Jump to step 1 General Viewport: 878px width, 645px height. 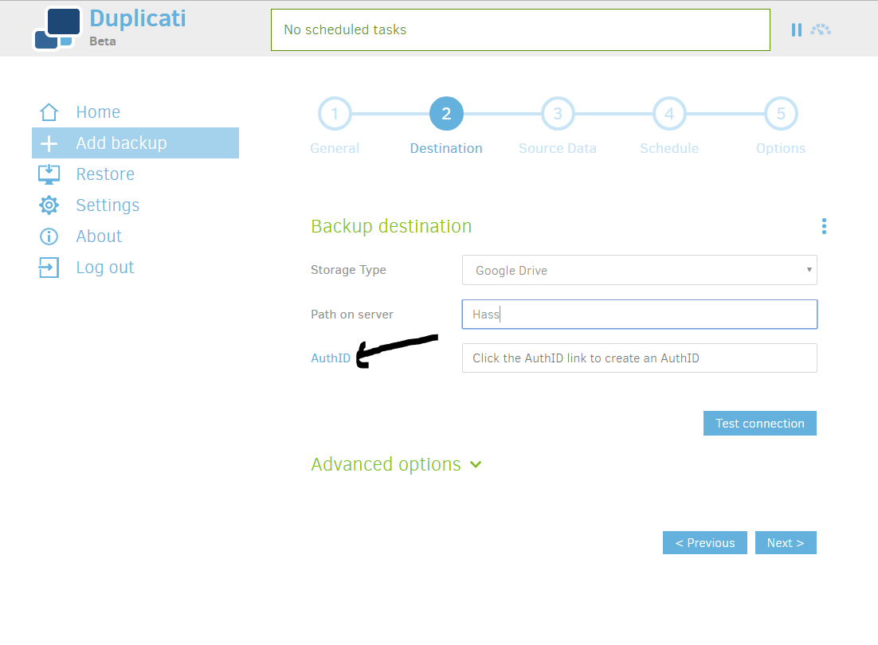[335, 114]
